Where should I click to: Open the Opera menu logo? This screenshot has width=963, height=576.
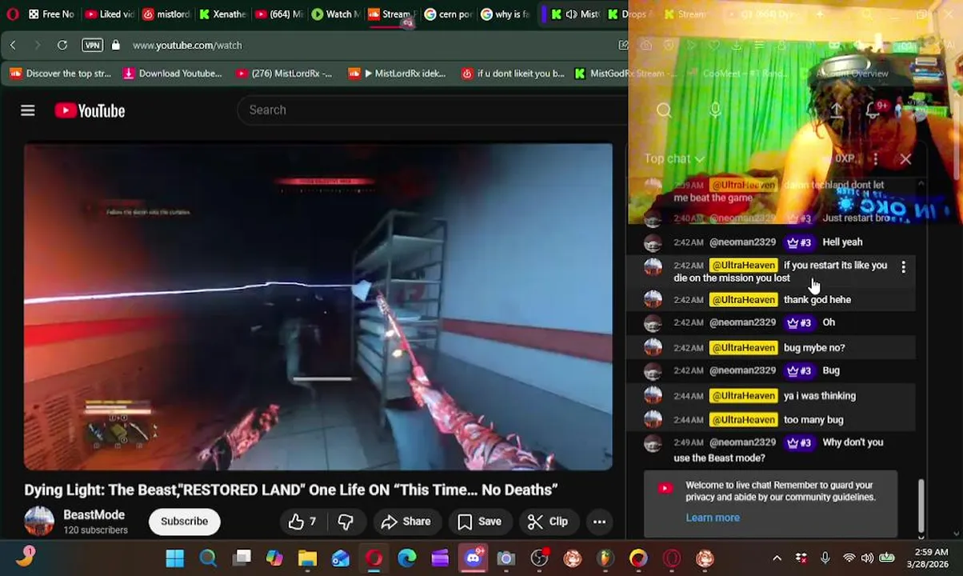tap(12, 14)
